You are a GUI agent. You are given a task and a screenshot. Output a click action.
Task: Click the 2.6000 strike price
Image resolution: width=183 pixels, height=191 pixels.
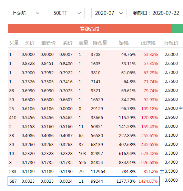pos(171,54)
